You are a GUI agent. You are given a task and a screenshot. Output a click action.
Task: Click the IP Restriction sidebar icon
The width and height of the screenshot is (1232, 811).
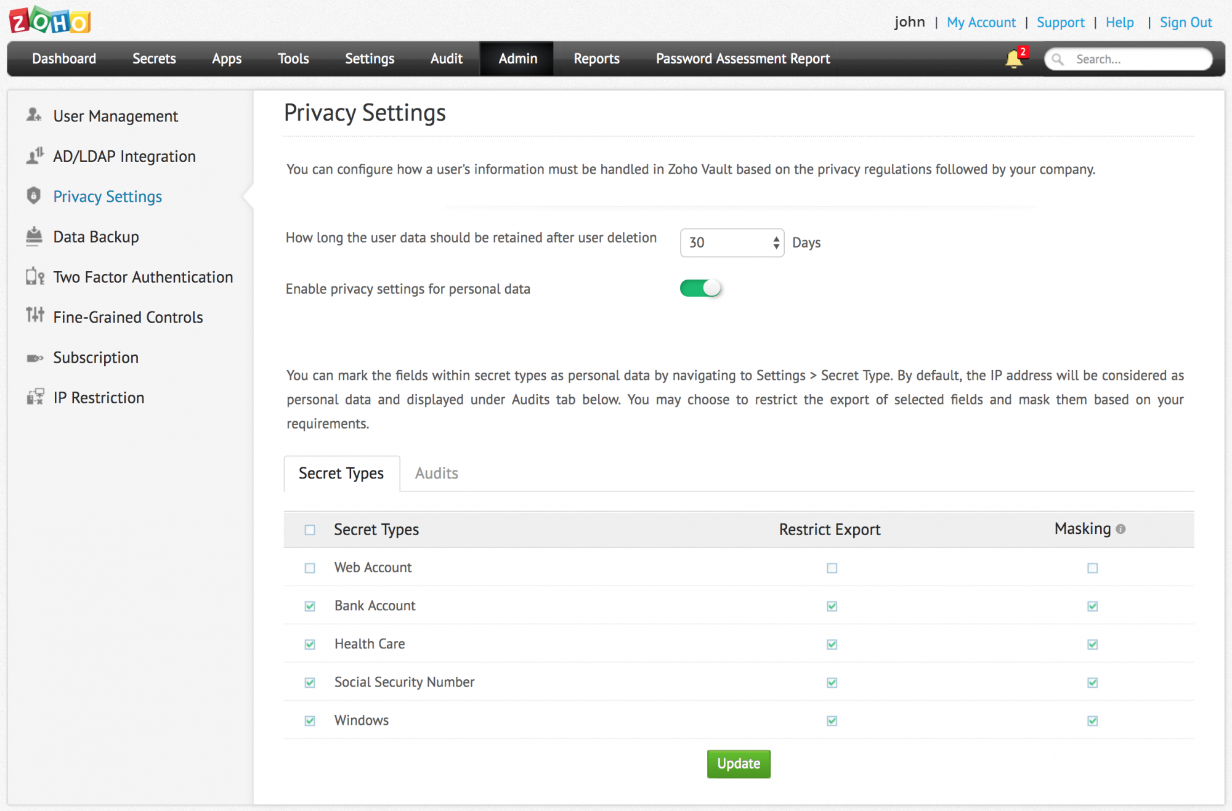tap(34, 397)
